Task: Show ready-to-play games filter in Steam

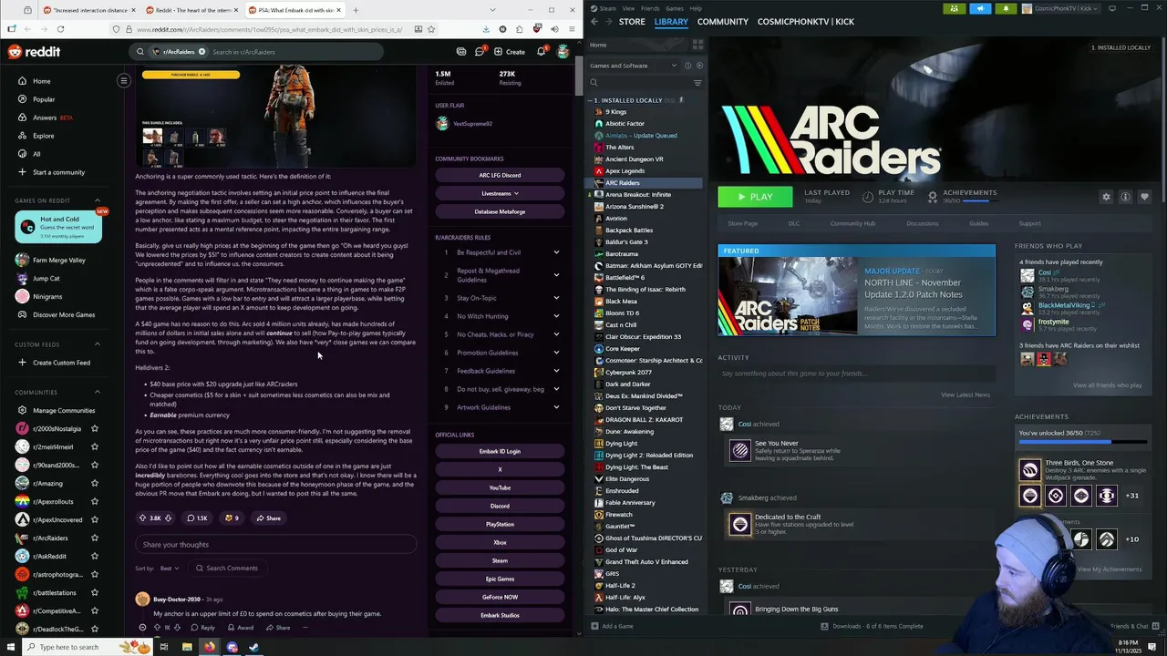Action: (x=698, y=66)
